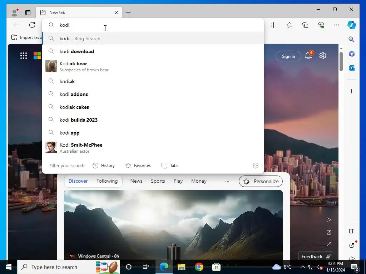
Task: Open the Money feed tab
Action: pos(199,181)
